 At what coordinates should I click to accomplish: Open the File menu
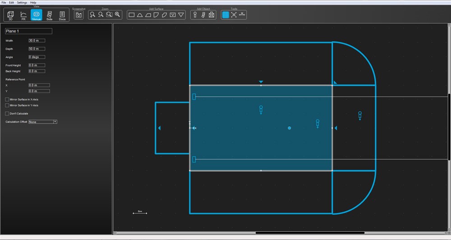(x=4, y=2)
